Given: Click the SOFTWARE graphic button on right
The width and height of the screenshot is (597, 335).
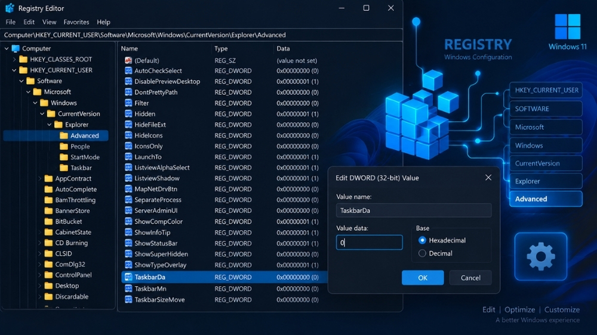Looking at the screenshot, I should (x=546, y=108).
